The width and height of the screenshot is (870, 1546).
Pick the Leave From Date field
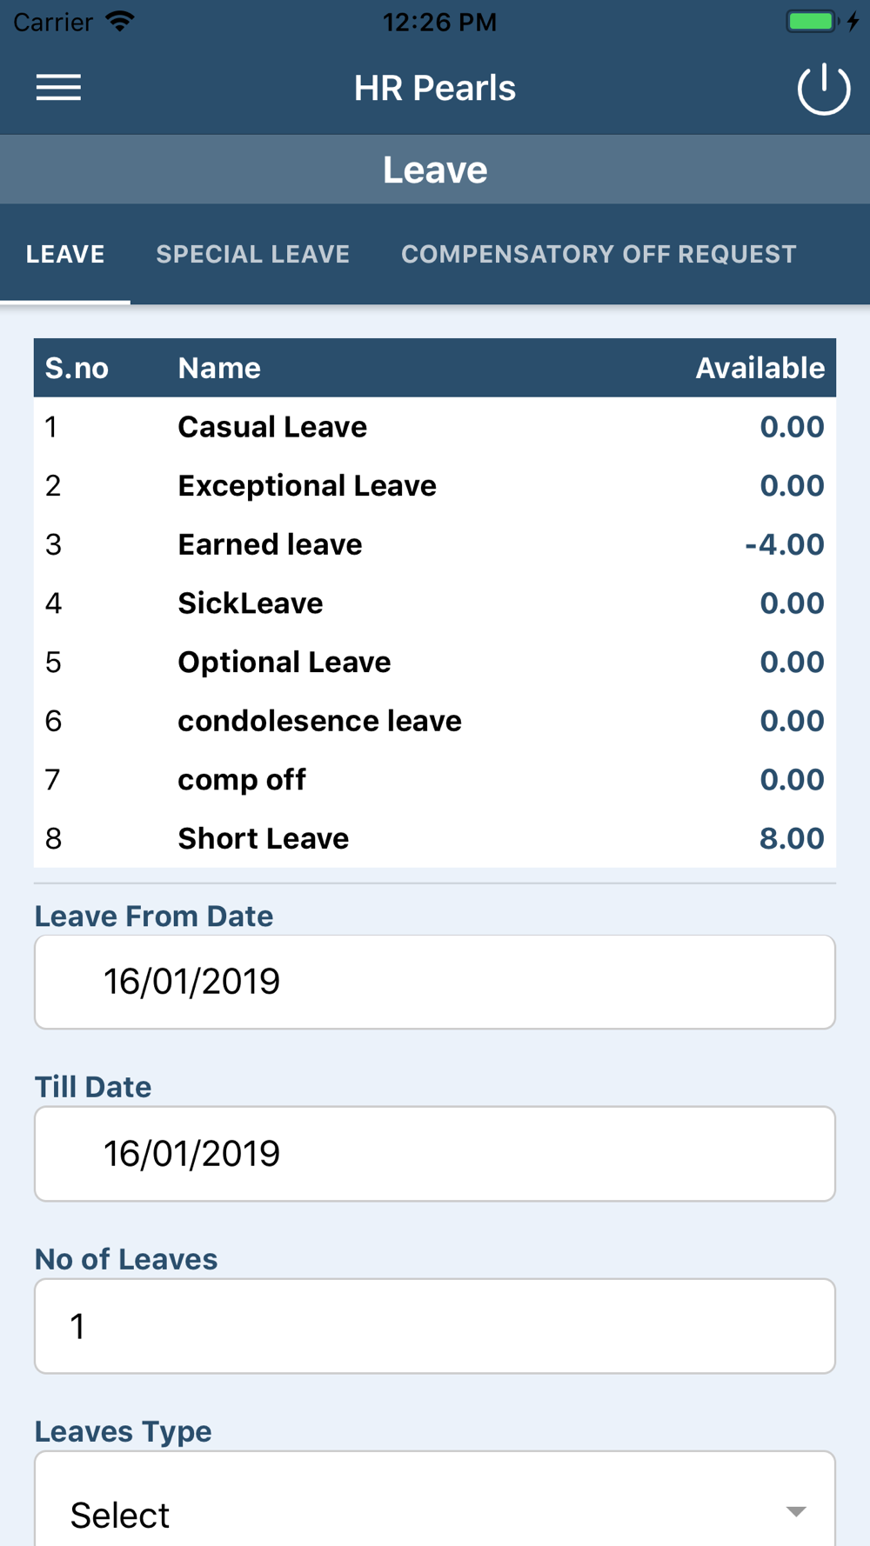pos(435,982)
